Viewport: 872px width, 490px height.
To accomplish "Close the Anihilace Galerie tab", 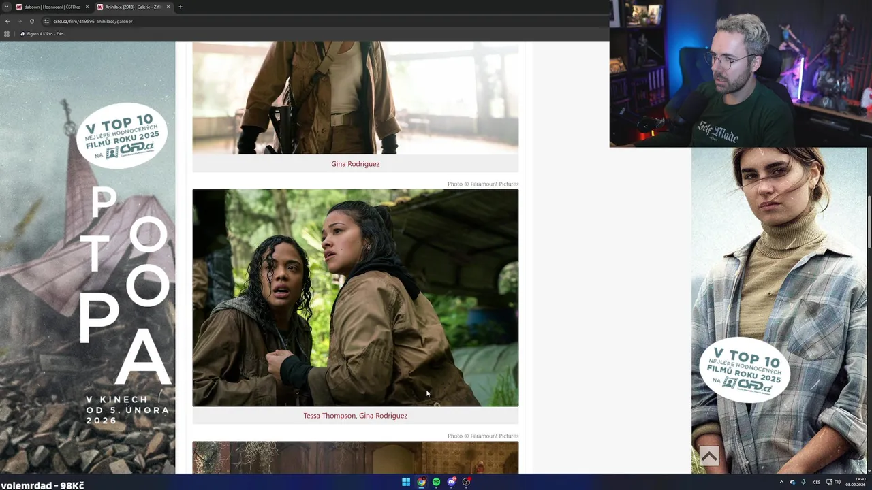I will pos(168,7).
